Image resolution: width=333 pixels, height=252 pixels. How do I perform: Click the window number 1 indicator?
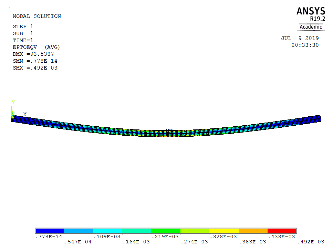[10, 9]
